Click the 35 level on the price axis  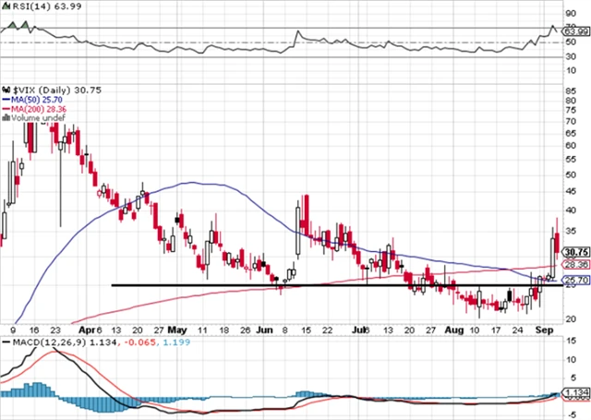coord(571,231)
